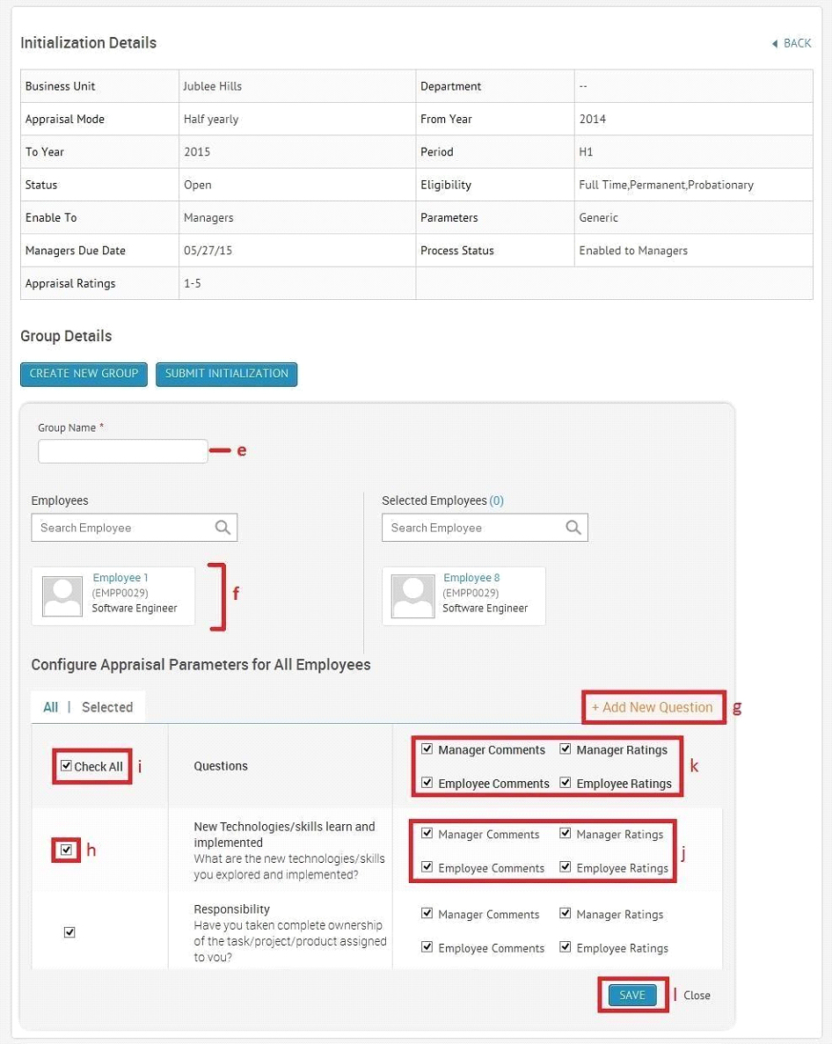This screenshot has height=1044, width=832.
Task: Switch to the All tab
Action: pos(51,707)
